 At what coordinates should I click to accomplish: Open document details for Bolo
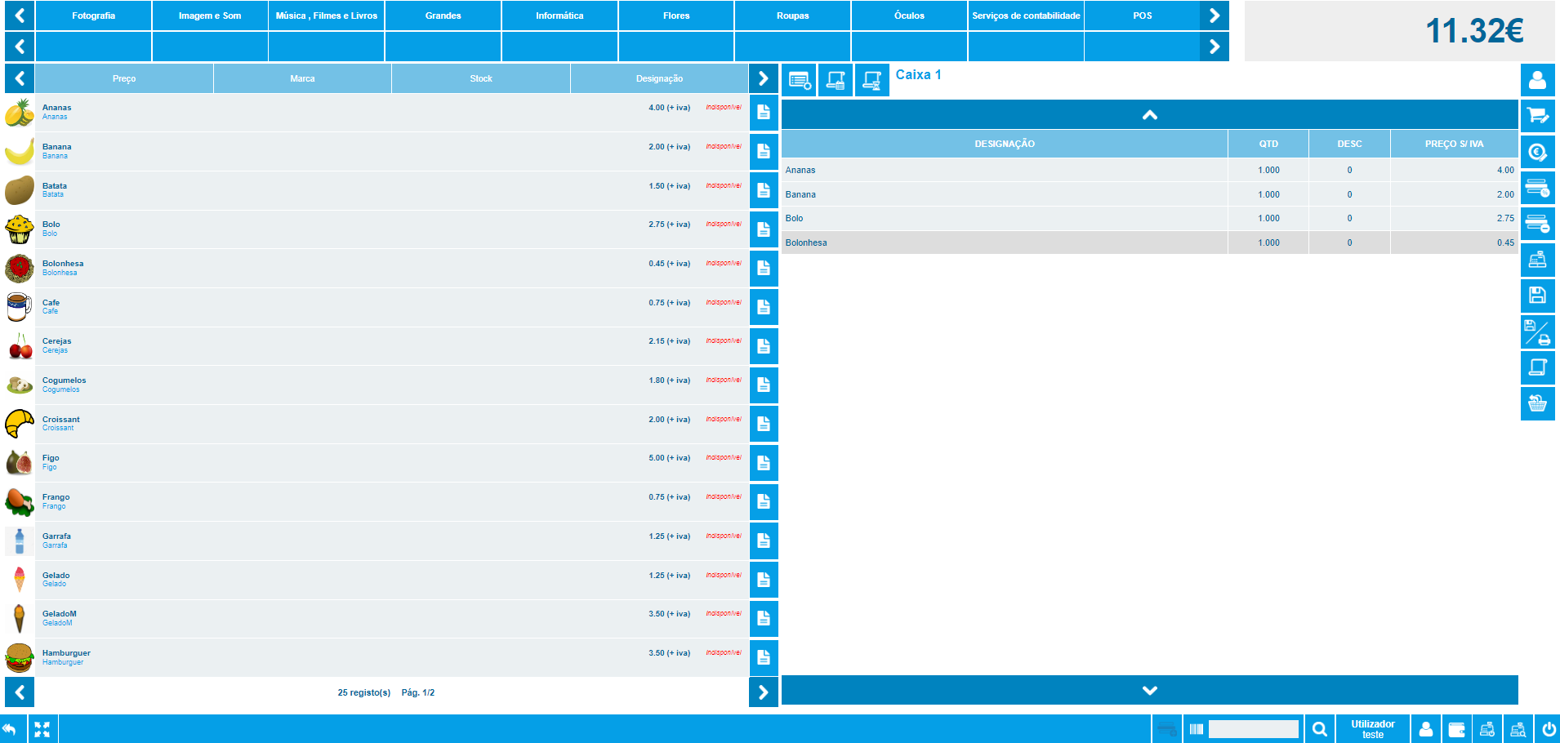pos(764,229)
